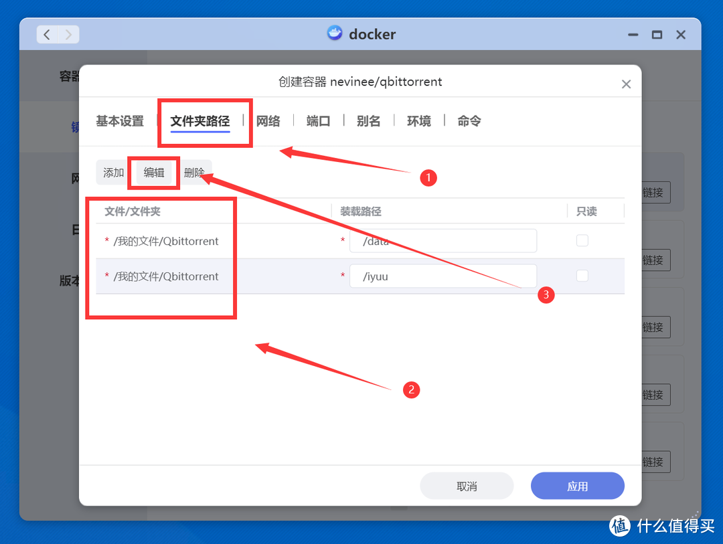Switch to the 命令 tab
This screenshot has width=723, height=544.
(469, 121)
